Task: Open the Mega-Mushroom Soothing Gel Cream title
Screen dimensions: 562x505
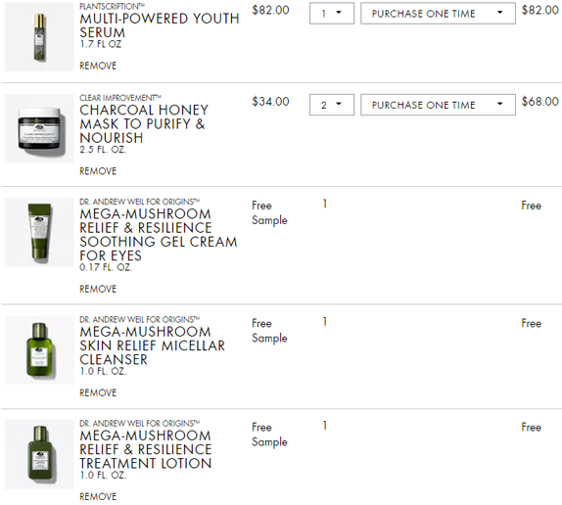Action: point(158,235)
